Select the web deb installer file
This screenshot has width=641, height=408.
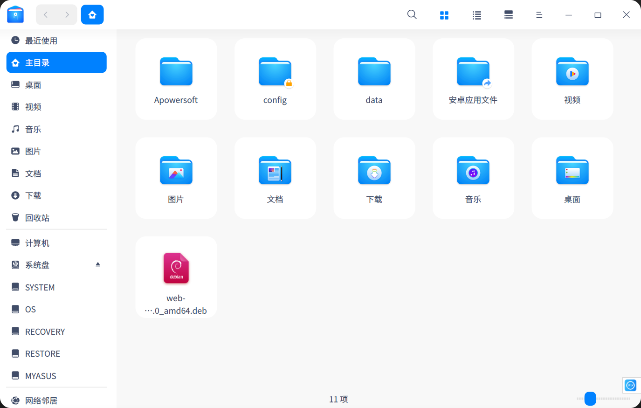click(176, 277)
